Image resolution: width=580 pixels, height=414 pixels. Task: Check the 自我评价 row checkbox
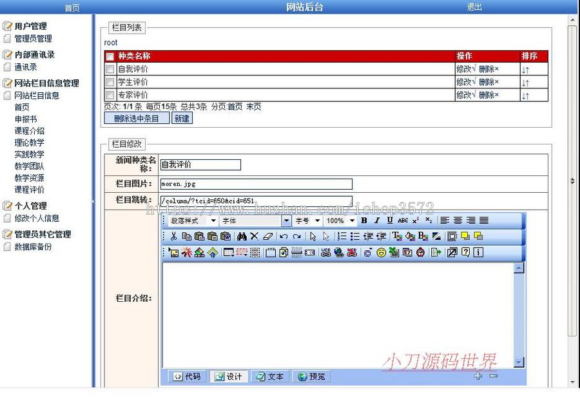[x=110, y=69]
